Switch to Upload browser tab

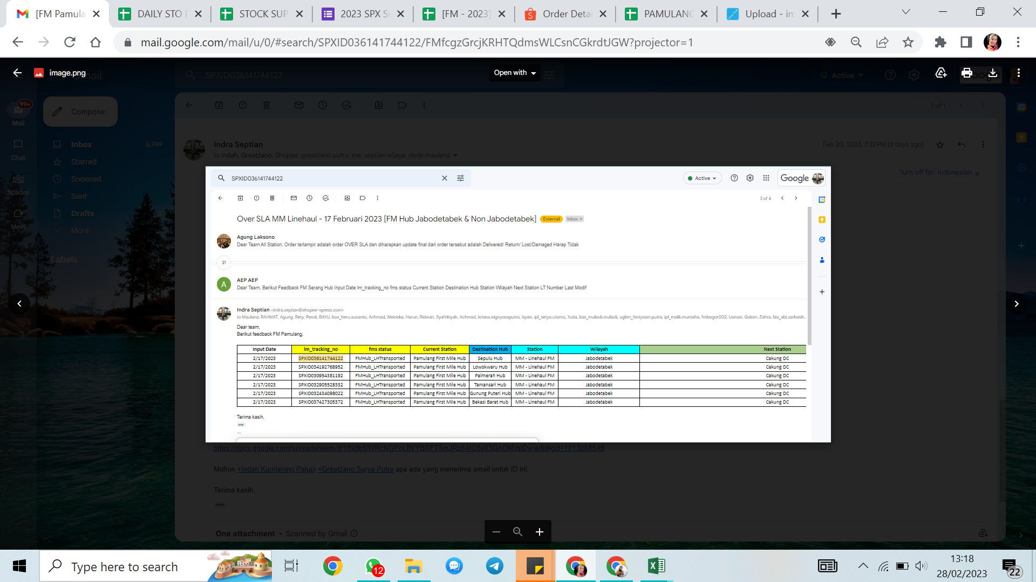[768, 14]
